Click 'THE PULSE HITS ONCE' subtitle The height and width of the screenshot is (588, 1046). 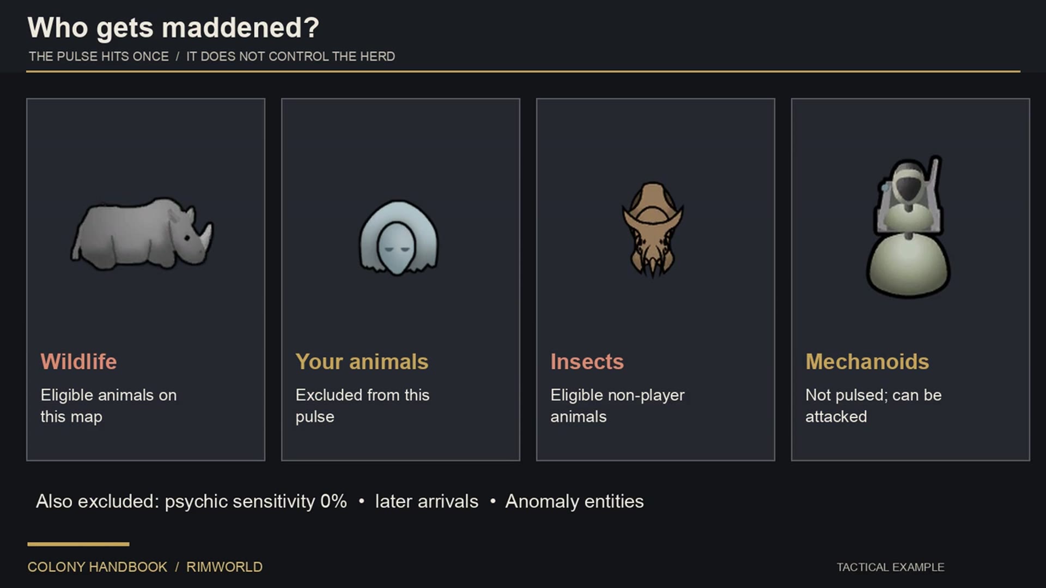(x=99, y=56)
